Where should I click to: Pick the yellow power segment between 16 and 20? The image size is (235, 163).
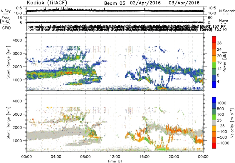click(214, 59)
